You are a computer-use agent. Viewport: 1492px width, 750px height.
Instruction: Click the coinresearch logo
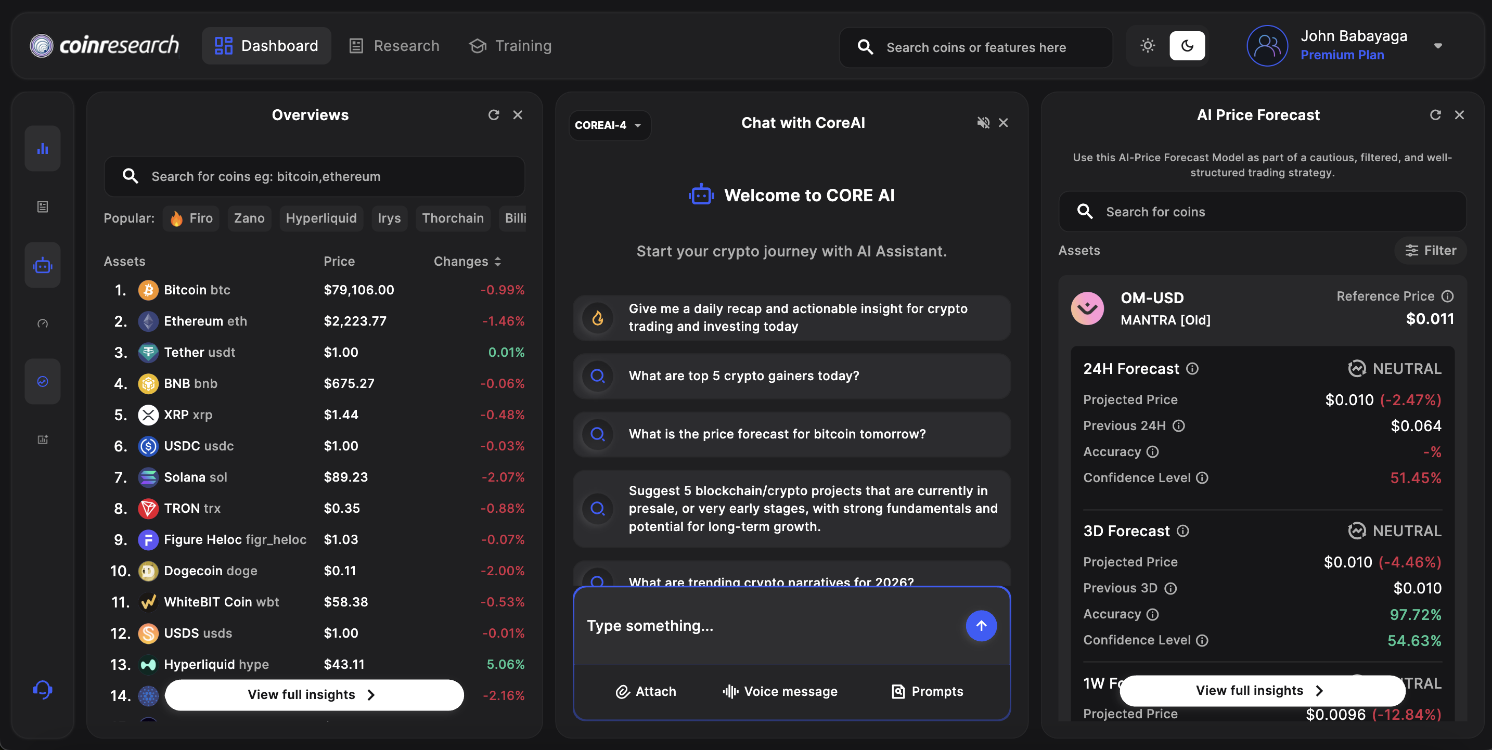tap(105, 46)
